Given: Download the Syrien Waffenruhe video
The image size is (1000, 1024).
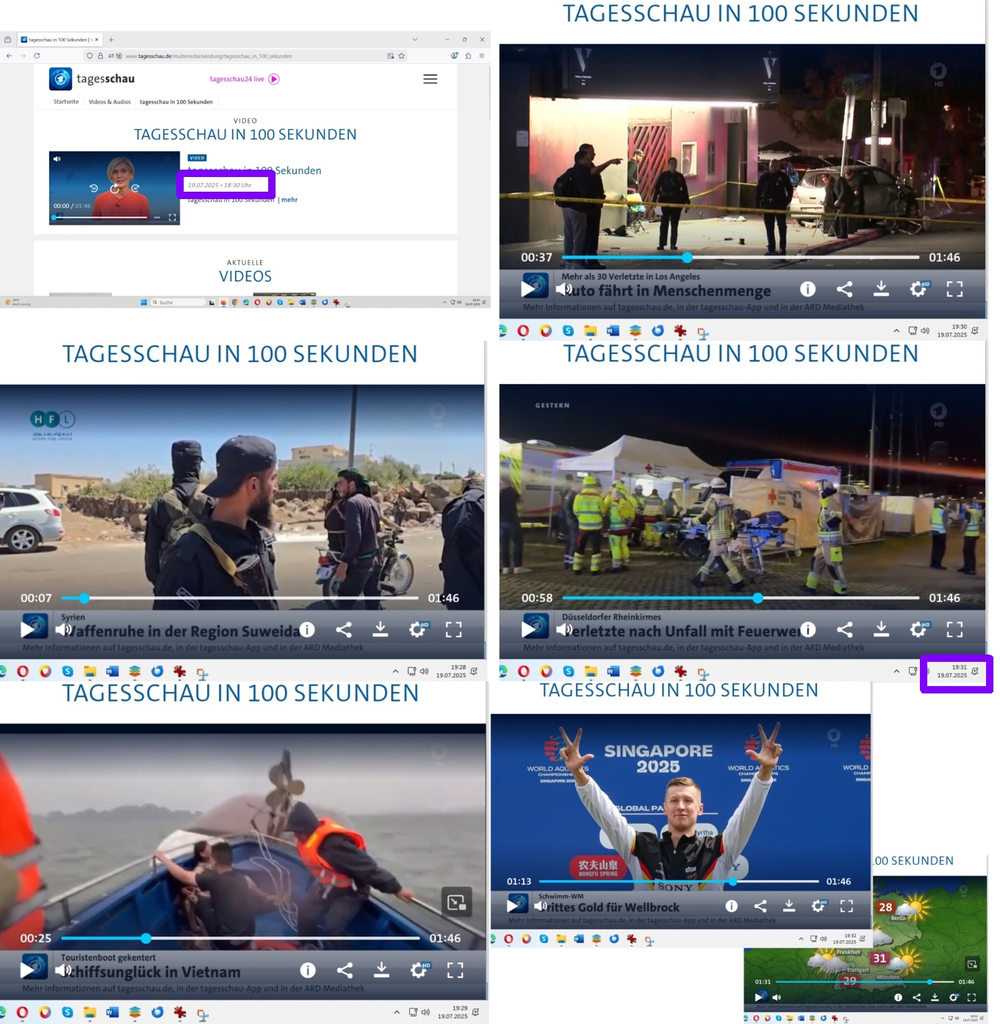Looking at the screenshot, I should pos(380,630).
